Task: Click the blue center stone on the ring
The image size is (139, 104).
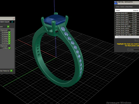Action: 54,20
